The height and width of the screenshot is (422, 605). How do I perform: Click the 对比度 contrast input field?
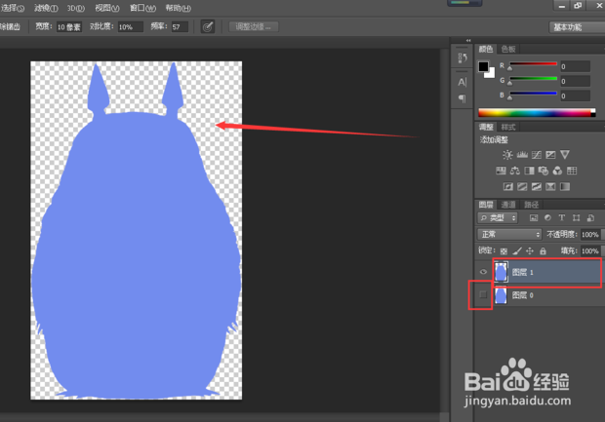click(130, 27)
